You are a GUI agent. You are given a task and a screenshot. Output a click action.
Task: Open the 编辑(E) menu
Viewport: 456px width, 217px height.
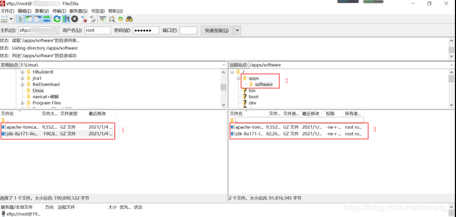coord(24,11)
